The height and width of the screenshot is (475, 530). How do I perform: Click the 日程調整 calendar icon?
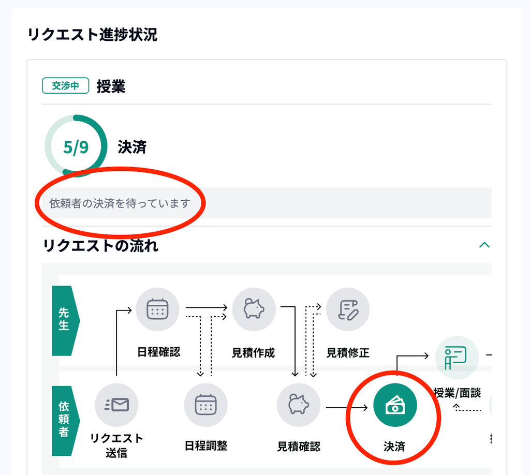tap(206, 405)
